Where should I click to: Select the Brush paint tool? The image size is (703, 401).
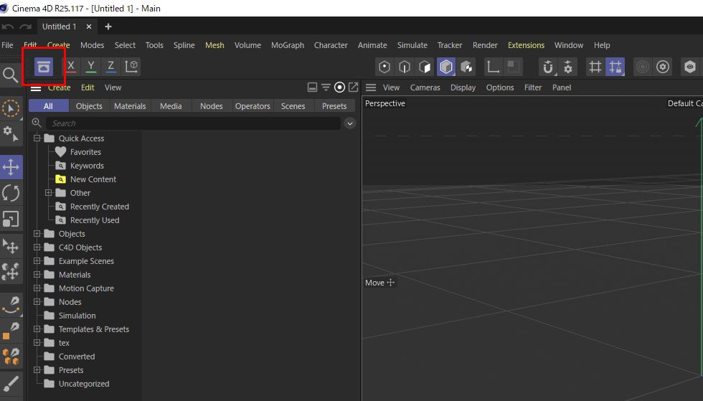coord(11,384)
